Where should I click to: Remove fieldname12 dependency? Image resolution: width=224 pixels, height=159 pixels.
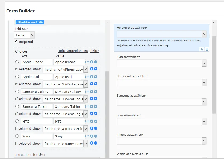tap(96, 84)
